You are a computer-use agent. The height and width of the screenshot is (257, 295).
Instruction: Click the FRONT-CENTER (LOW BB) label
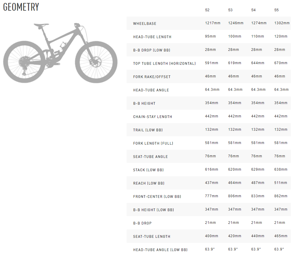(x=157, y=197)
